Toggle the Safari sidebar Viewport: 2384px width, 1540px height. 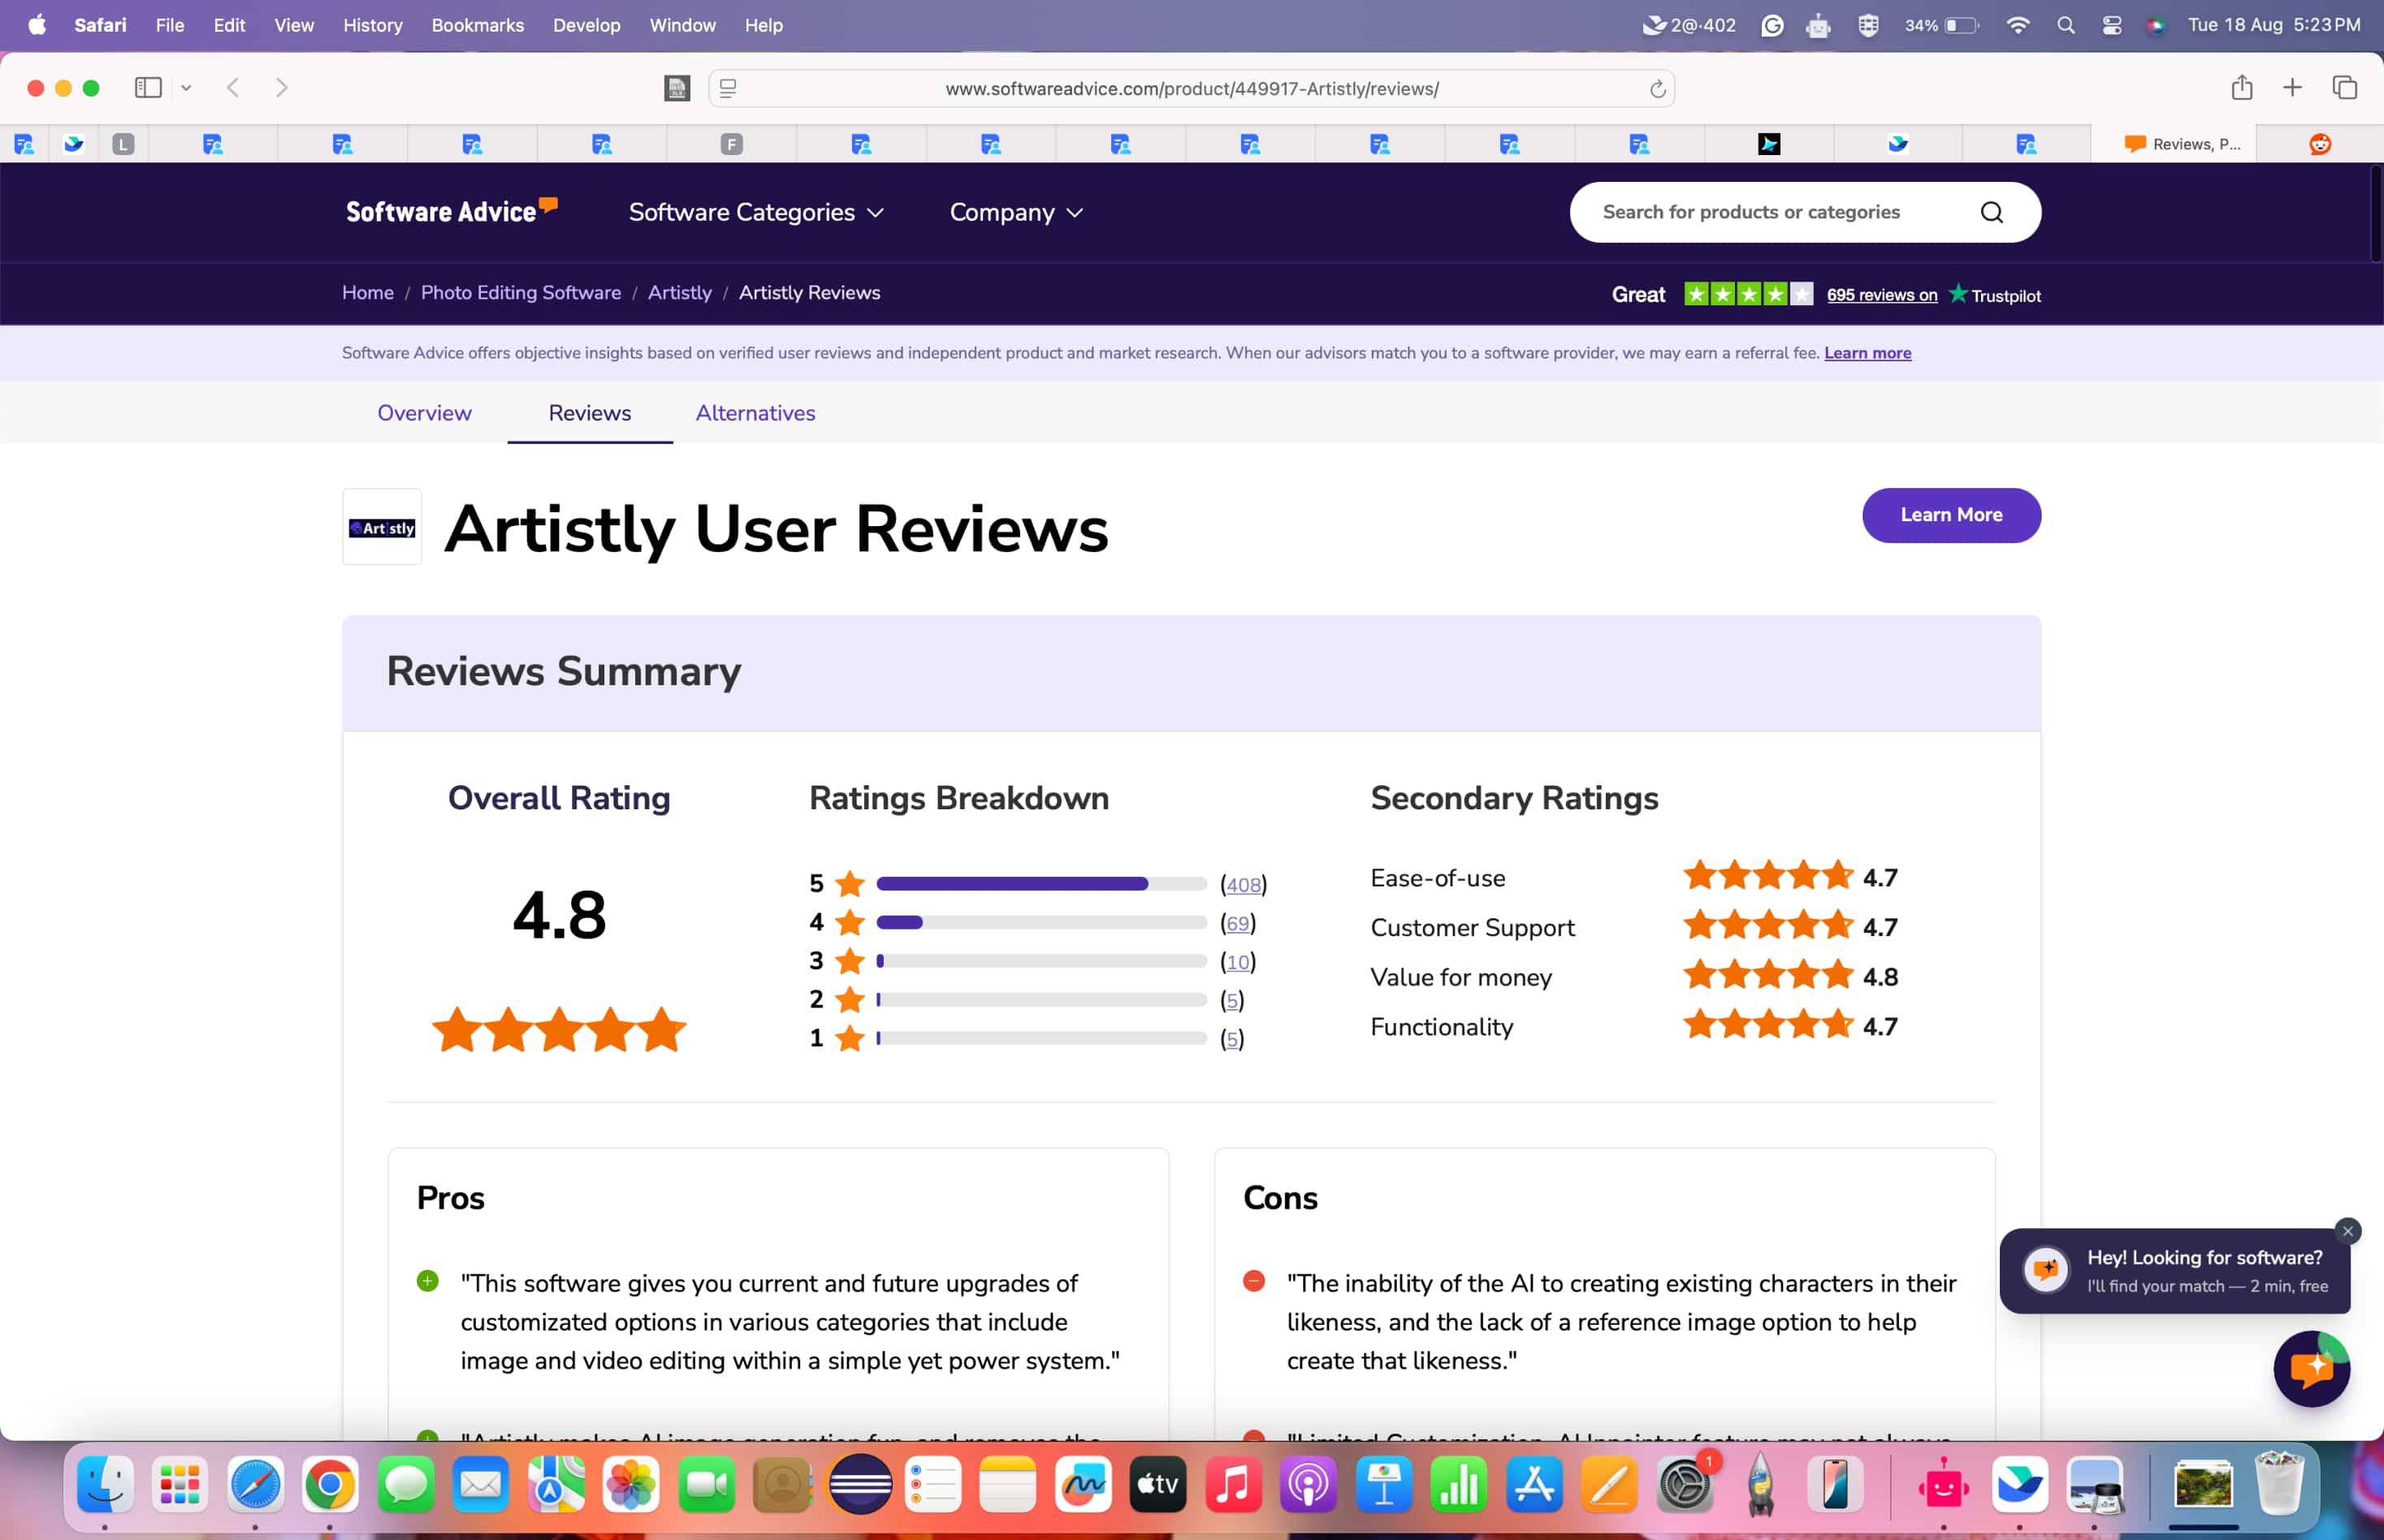point(148,88)
